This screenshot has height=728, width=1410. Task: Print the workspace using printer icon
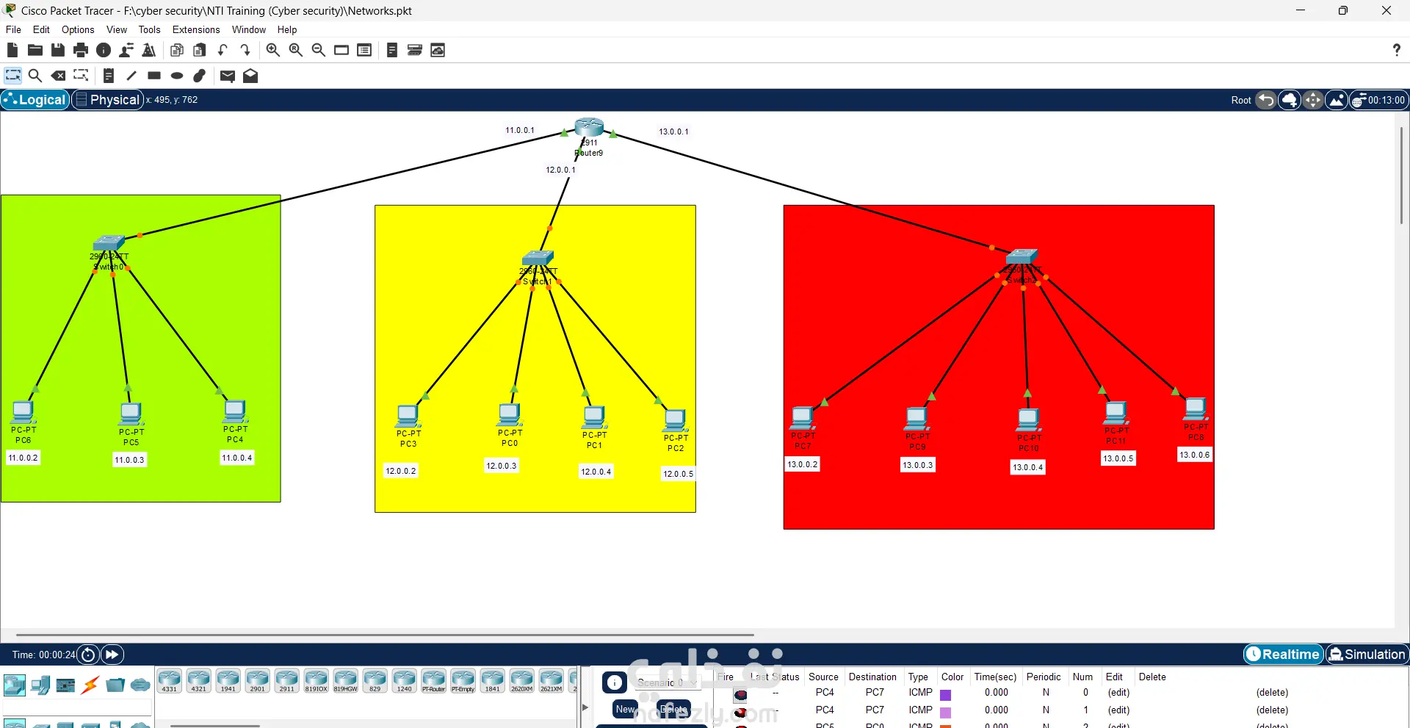point(81,50)
